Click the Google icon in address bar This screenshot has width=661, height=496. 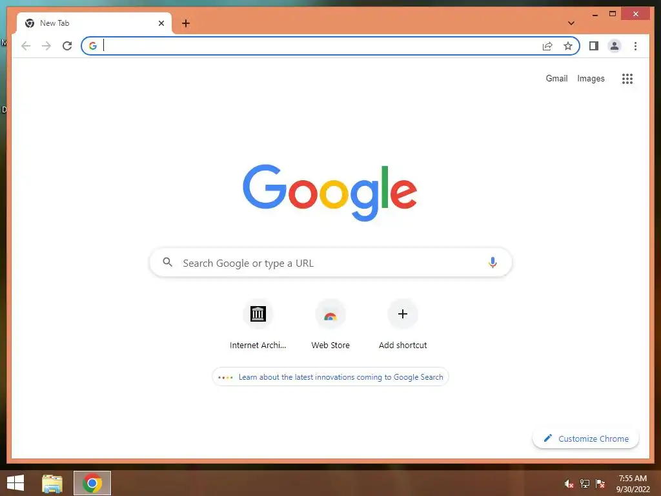93,46
